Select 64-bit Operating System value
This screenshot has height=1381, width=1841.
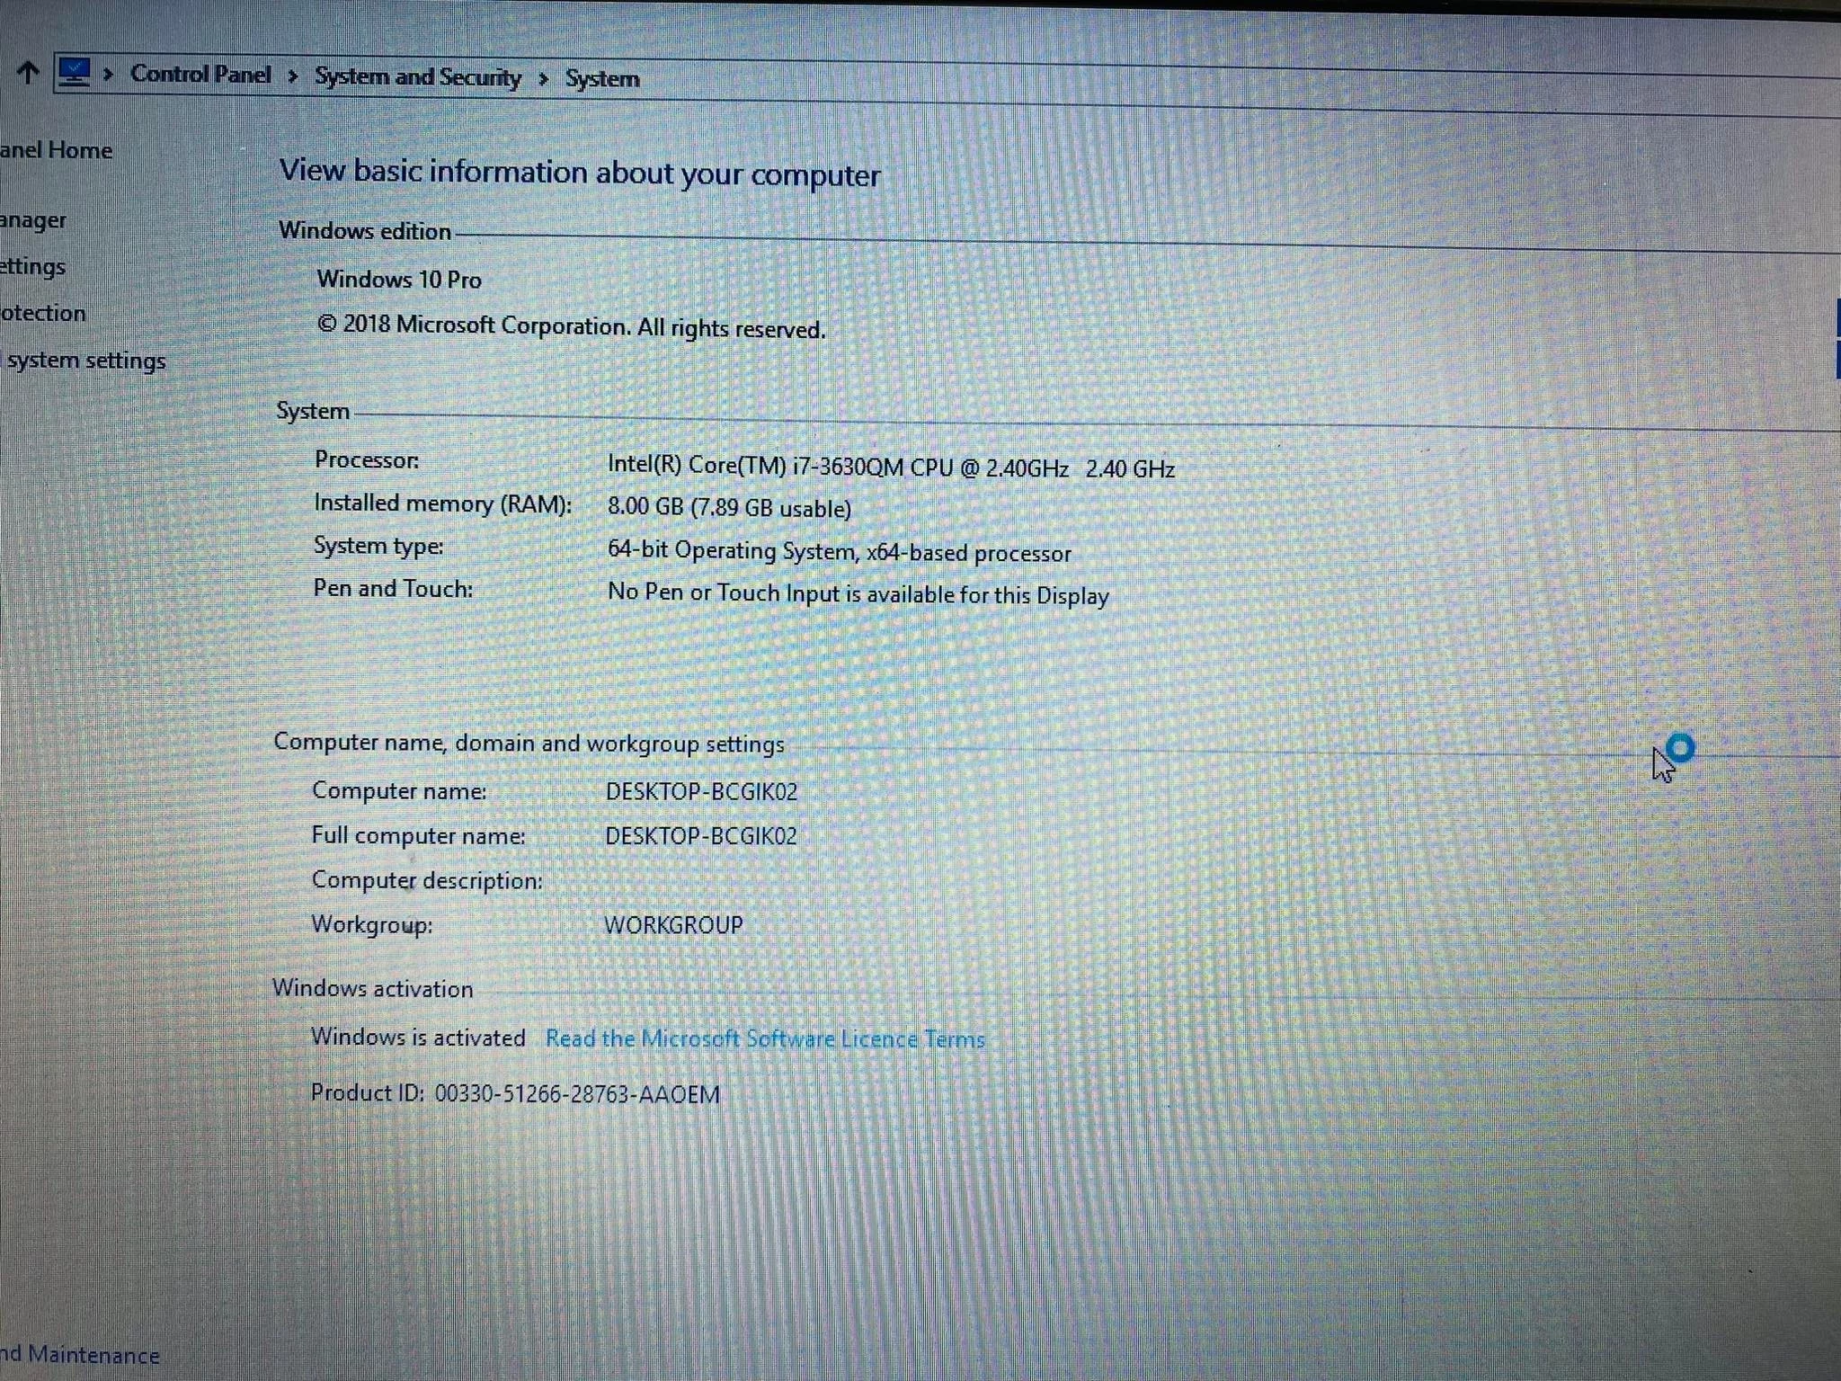coord(840,551)
